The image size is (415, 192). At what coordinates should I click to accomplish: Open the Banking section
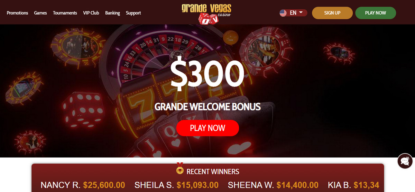[x=112, y=13]
